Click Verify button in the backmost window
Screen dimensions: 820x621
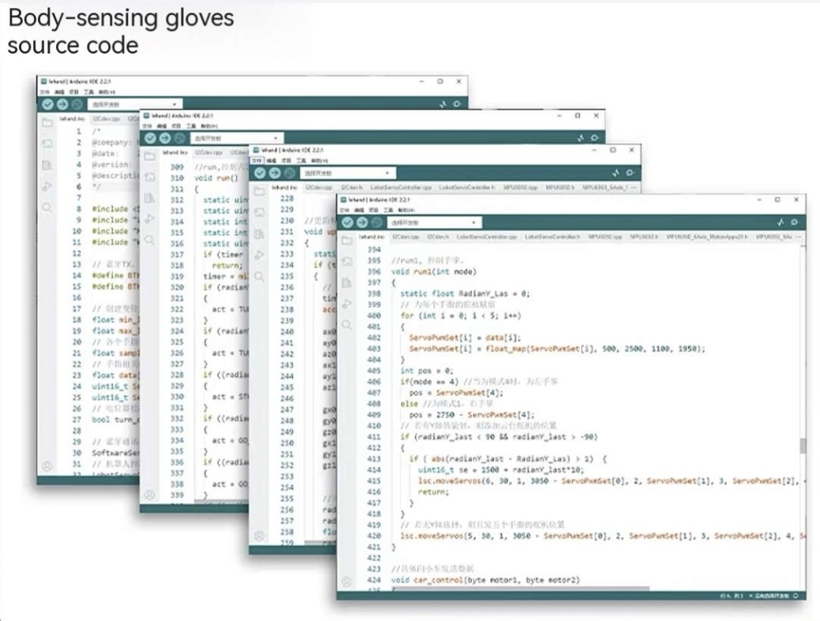coord(48,104)
